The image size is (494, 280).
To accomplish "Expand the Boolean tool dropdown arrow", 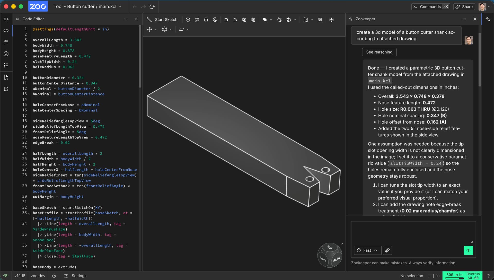I will click(x=271, y=20).
